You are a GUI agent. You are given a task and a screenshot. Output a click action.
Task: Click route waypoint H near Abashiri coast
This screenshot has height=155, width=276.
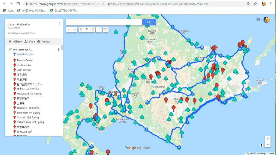[x=202, y=47]
